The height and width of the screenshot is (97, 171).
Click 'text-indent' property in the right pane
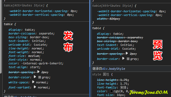[x=107, y=45]
